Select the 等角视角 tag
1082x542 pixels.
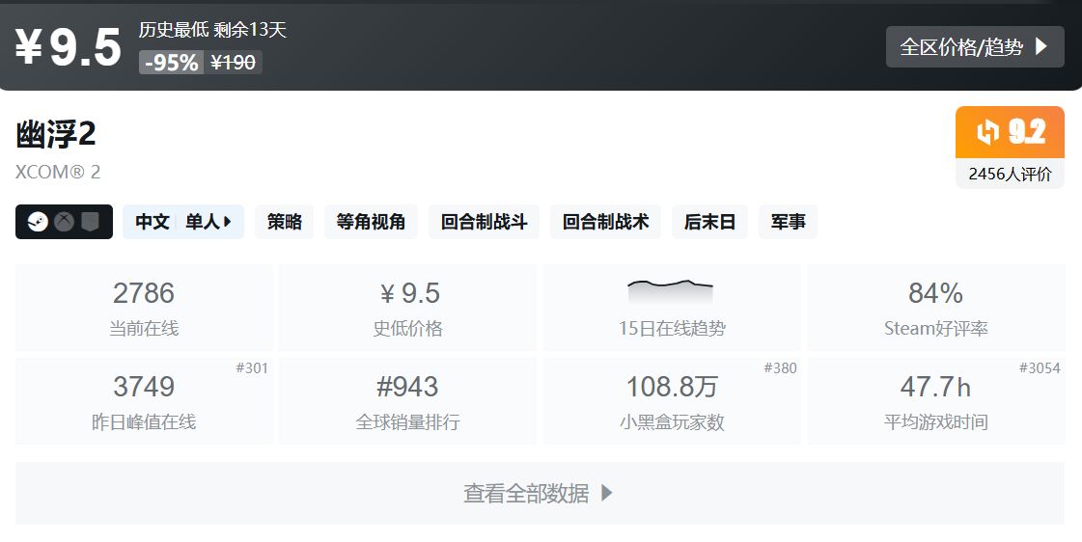[371, 222]
